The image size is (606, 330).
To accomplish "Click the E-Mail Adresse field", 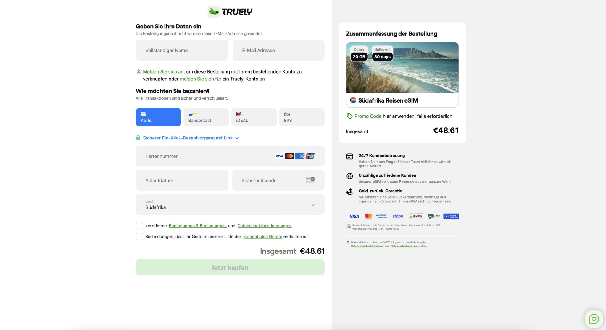I will coord(278,51).
